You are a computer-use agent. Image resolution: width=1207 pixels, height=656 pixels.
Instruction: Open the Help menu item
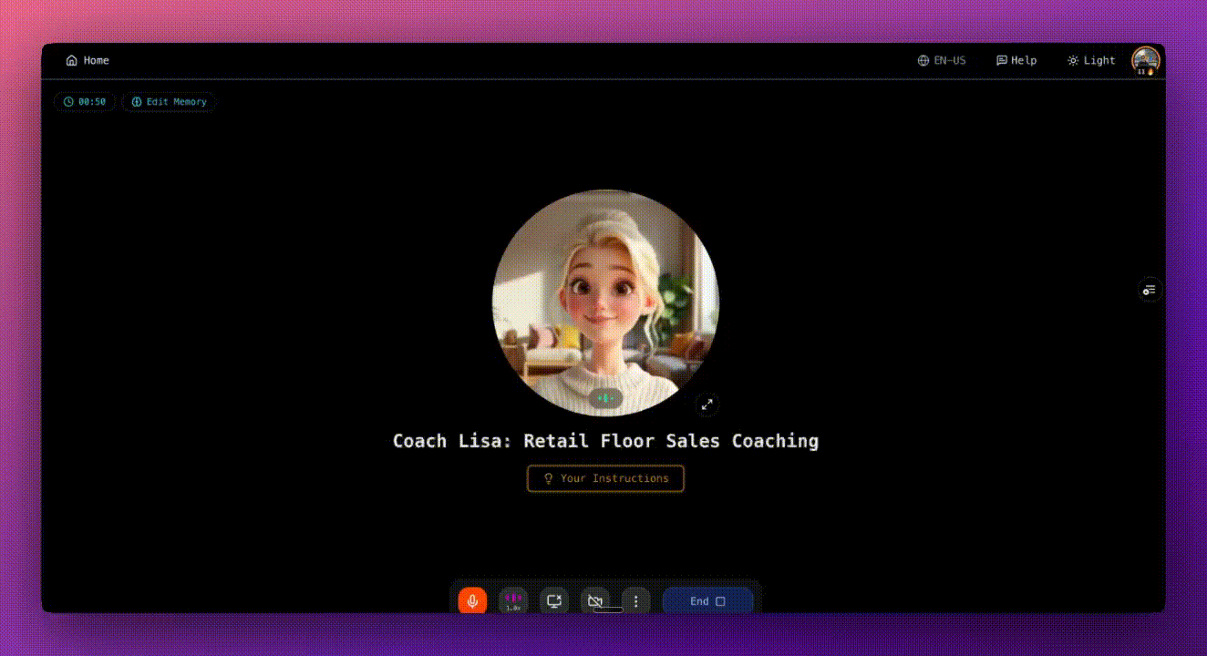[1016, 60]
